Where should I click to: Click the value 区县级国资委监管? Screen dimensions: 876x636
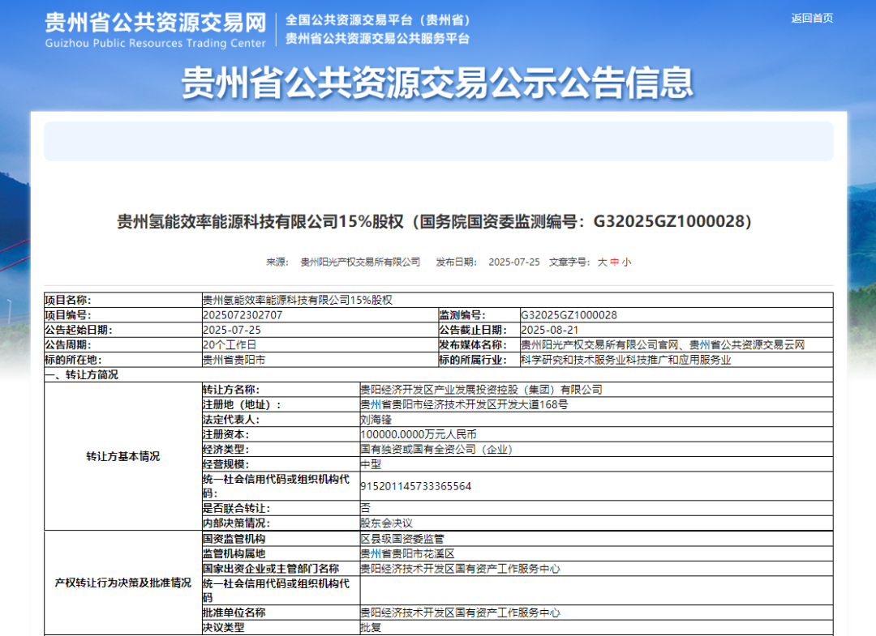402,539
